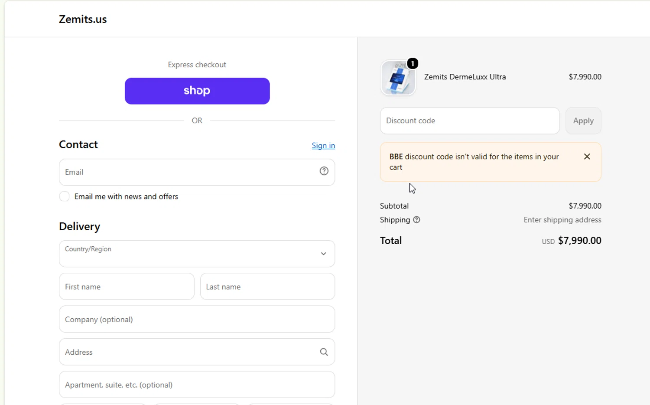Open the Sign in link
650x405 pixels.
pyautogui.click(x=323, y=146)
